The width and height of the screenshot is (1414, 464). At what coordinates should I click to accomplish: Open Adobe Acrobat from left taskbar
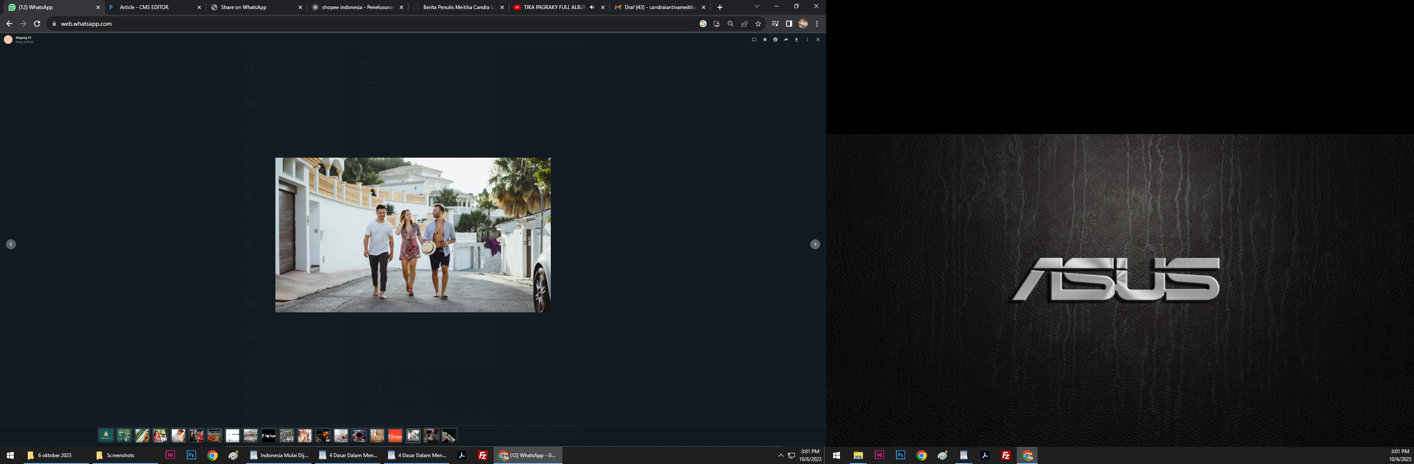coord(462,455)
